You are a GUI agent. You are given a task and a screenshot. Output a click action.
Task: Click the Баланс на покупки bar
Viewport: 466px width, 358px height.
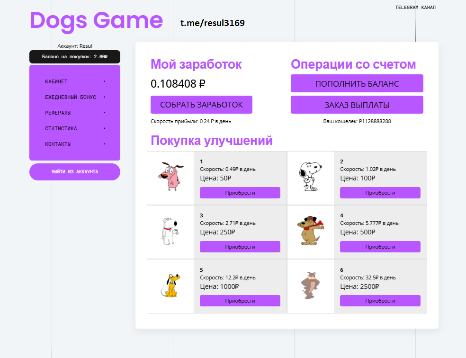pyautogui.click(x=75, y=57)
